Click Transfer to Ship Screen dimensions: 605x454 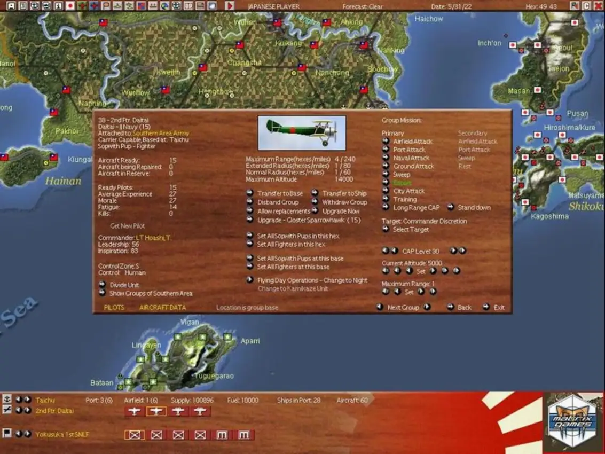[x=344, y=194]
